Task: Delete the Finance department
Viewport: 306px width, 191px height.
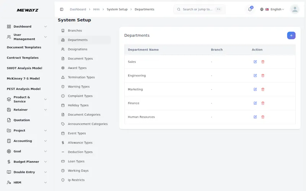Action: 263,103
